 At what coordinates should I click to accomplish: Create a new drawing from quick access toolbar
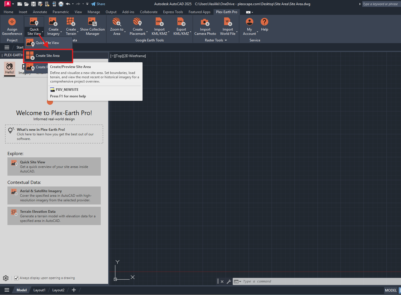[x=19, y=4]
